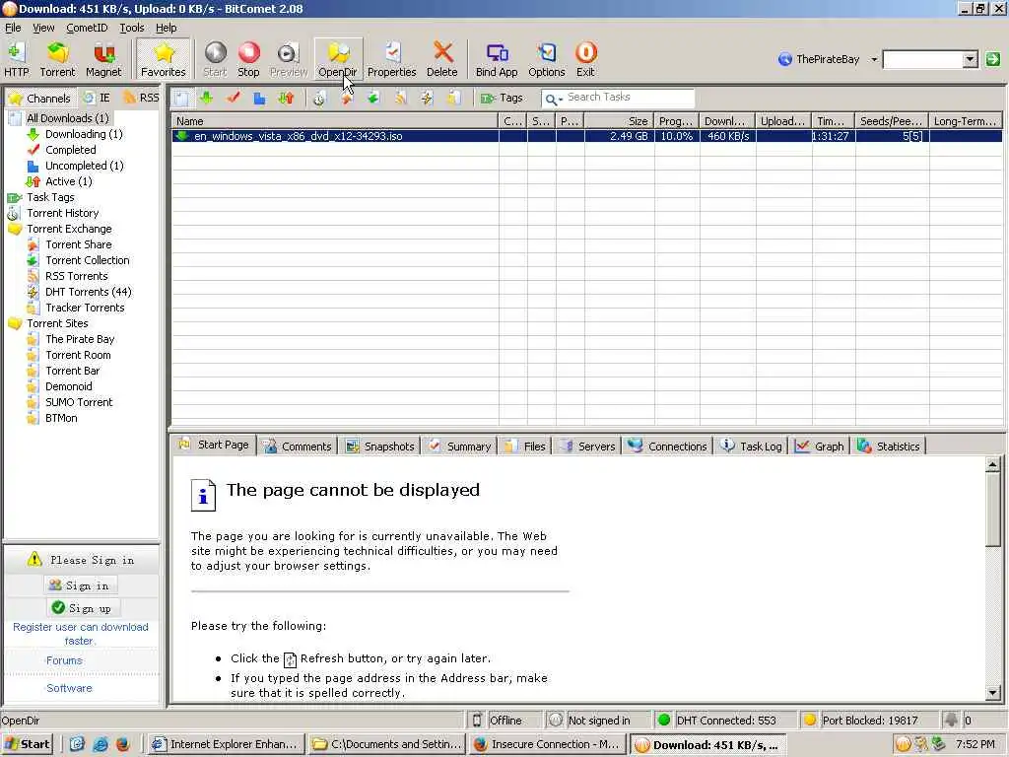Click the Sign up button
1009x757 pixels.
coord(82,607)
